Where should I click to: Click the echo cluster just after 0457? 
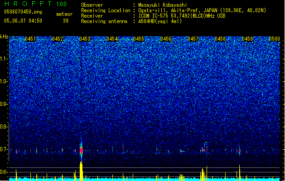click(x=204, y=149)
